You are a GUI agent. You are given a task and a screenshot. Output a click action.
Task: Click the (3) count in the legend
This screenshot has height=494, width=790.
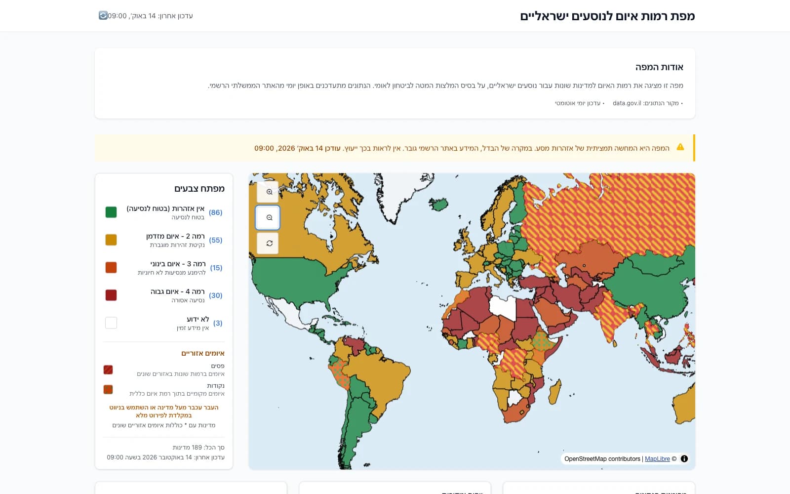coord(218,323)
